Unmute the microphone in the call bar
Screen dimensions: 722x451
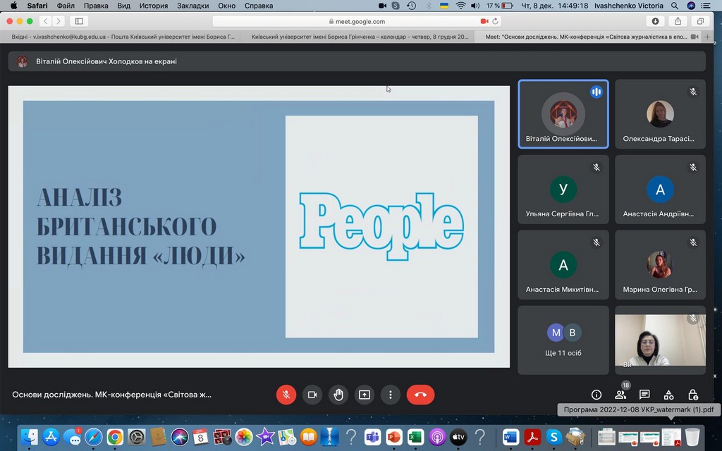click(286, 395)
